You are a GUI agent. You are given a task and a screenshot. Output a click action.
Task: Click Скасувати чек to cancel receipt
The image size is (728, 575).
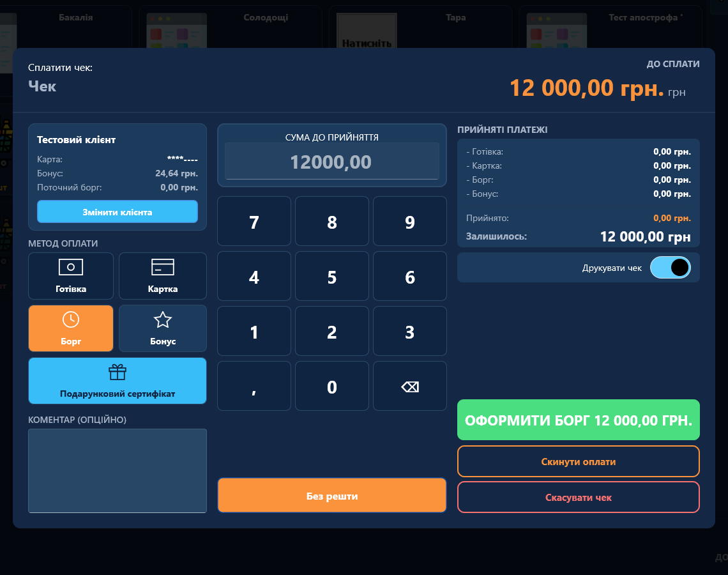579,498
